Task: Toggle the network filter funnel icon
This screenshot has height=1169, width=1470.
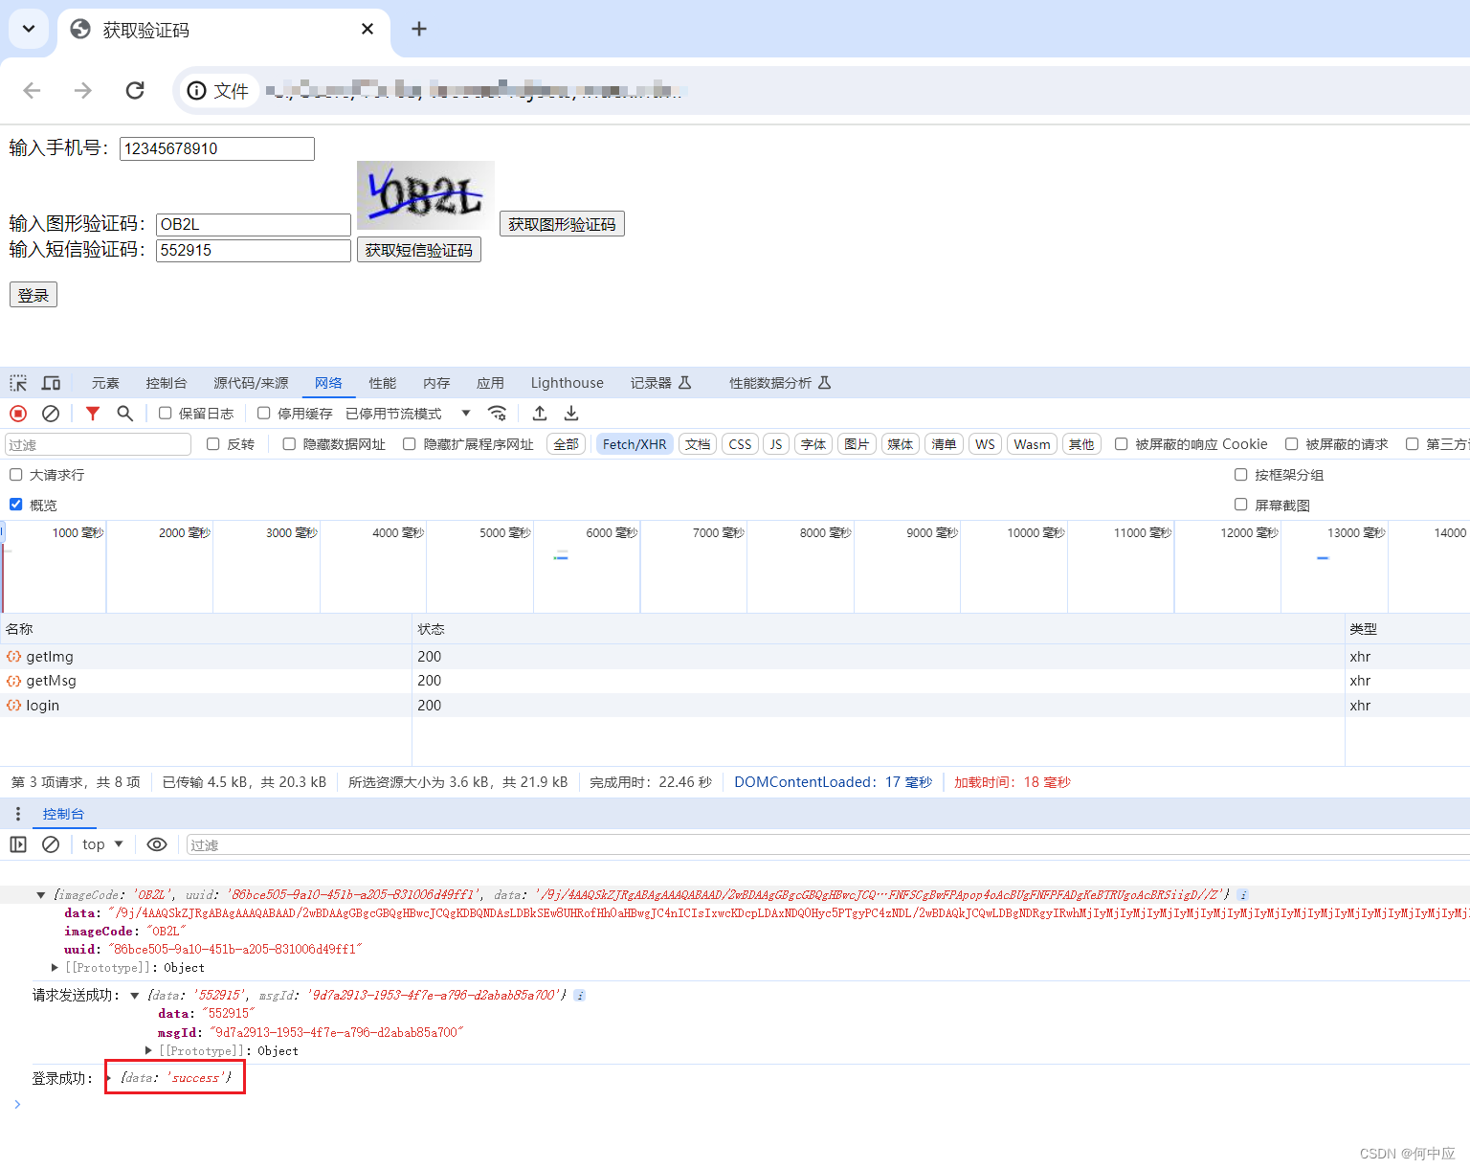Action: (93, 414)
